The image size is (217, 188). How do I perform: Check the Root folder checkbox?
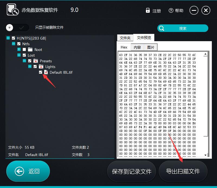pos(24,49)
